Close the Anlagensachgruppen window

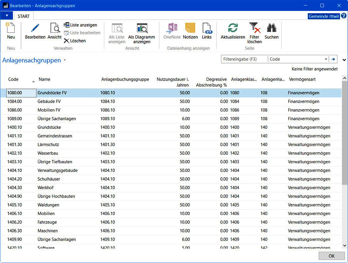[x=339, y=5]
